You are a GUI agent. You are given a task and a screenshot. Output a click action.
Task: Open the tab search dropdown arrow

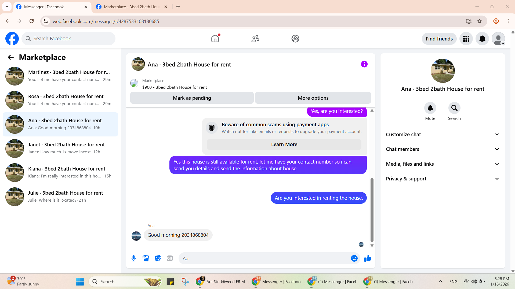tap(7, 7)
